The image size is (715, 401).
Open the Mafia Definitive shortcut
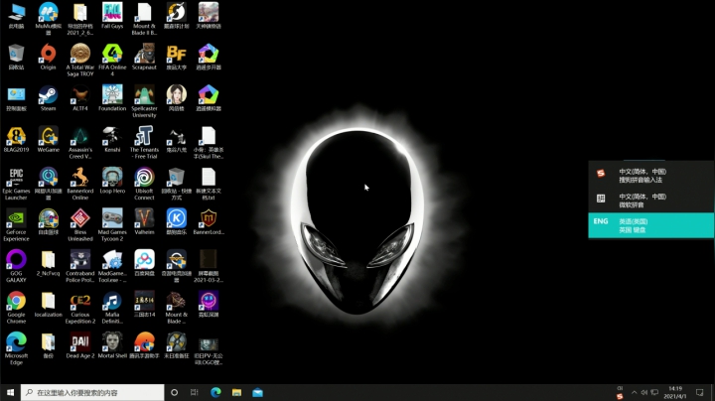[x=112, y=307]
